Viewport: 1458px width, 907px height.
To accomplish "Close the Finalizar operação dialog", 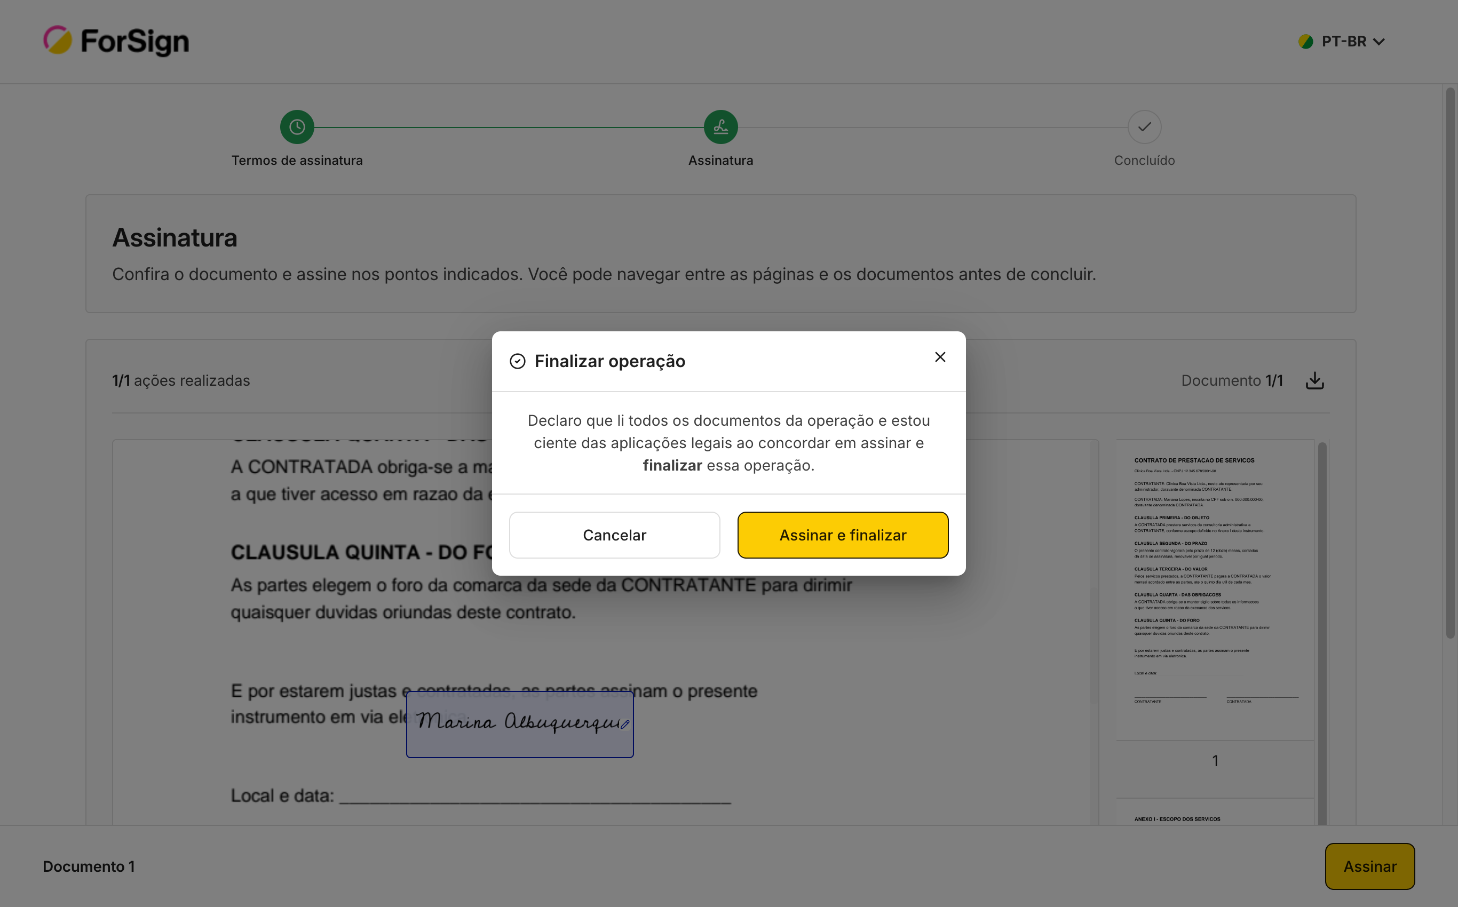I will click(940, 357).
